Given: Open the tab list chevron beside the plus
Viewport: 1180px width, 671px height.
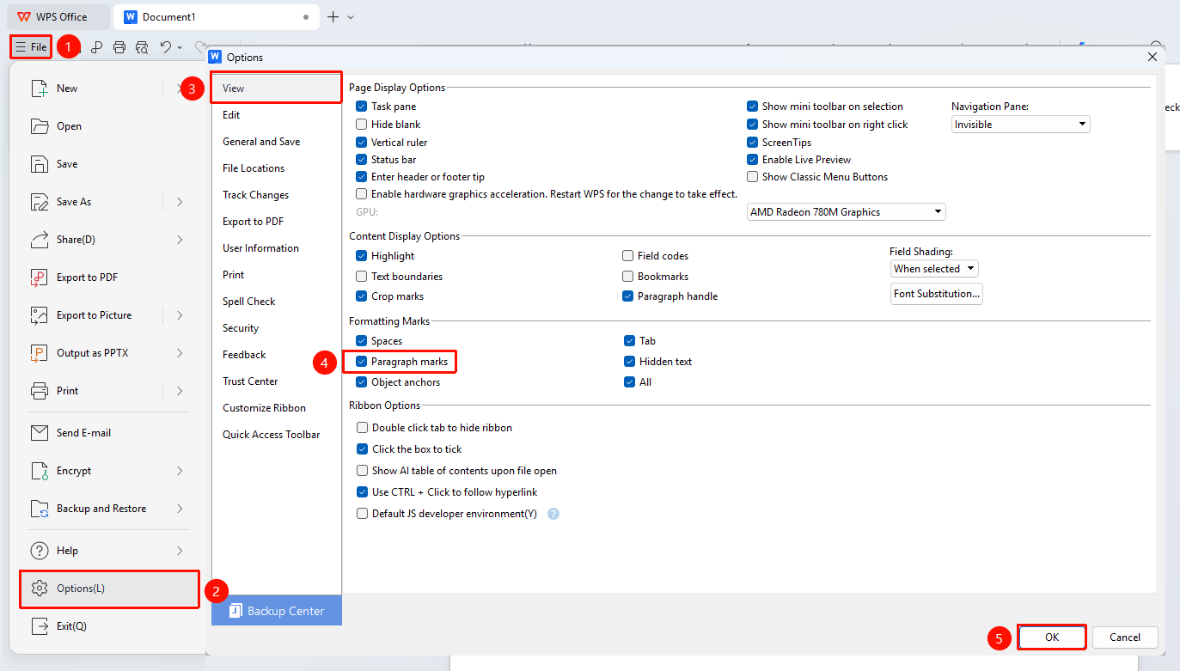Looking at the screenshot, I should pos(351,16).
